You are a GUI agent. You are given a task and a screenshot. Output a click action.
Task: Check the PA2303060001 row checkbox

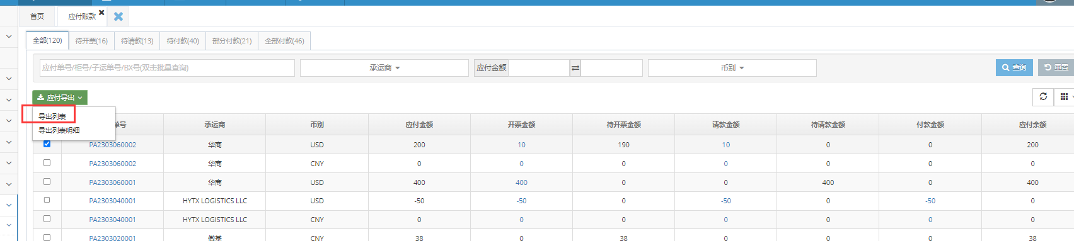point(47,181)
